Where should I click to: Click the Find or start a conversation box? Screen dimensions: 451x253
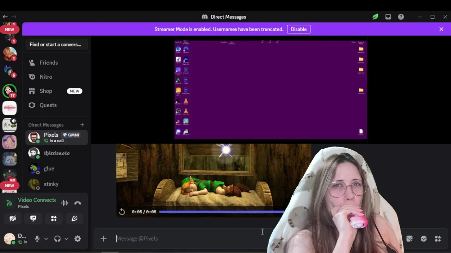pyautogui.click(x=56, y=45)
